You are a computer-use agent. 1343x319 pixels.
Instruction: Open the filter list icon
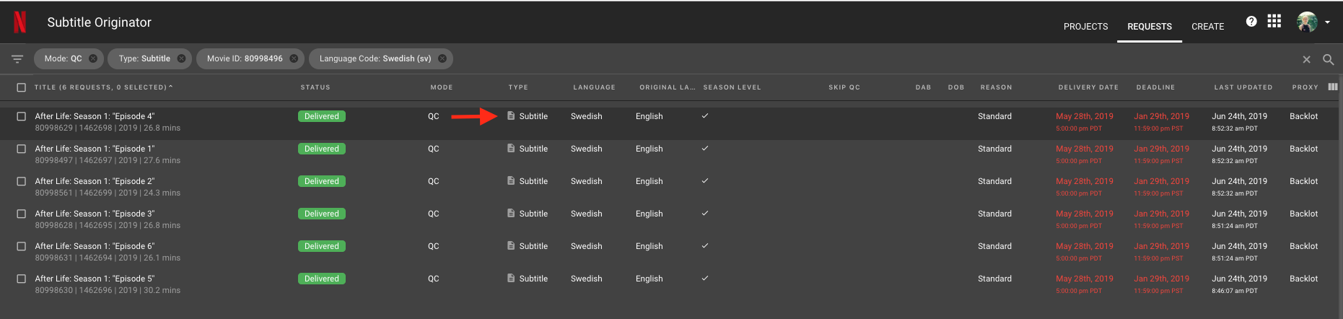pyautogui.click(x=17, y=59)
